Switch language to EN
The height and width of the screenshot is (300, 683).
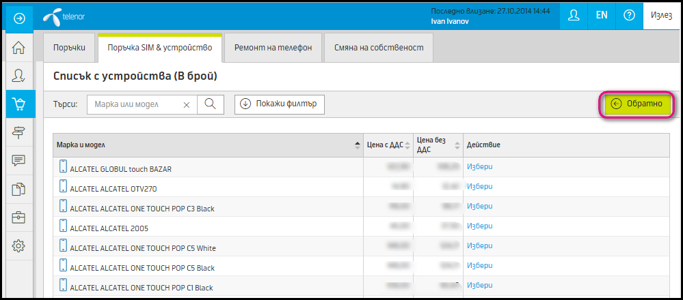602,16
